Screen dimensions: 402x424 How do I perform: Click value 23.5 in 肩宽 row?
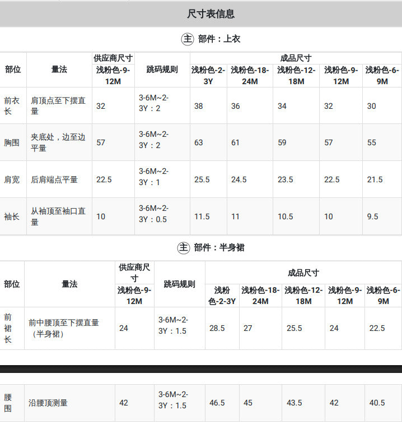pos(286,179)
